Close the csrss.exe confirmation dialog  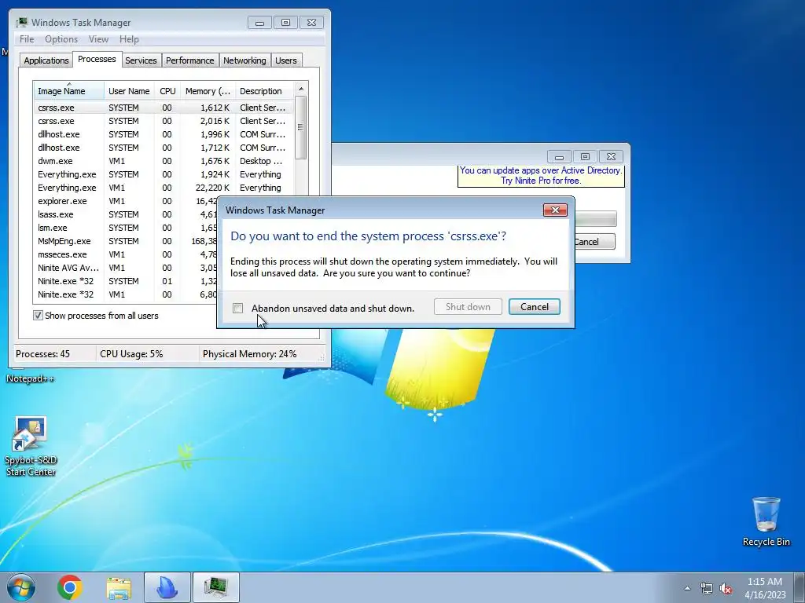(555, 210)
